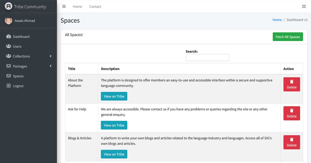Click the Packages envelope icon
Screen dimensions: 311x163
pos(9,66)
